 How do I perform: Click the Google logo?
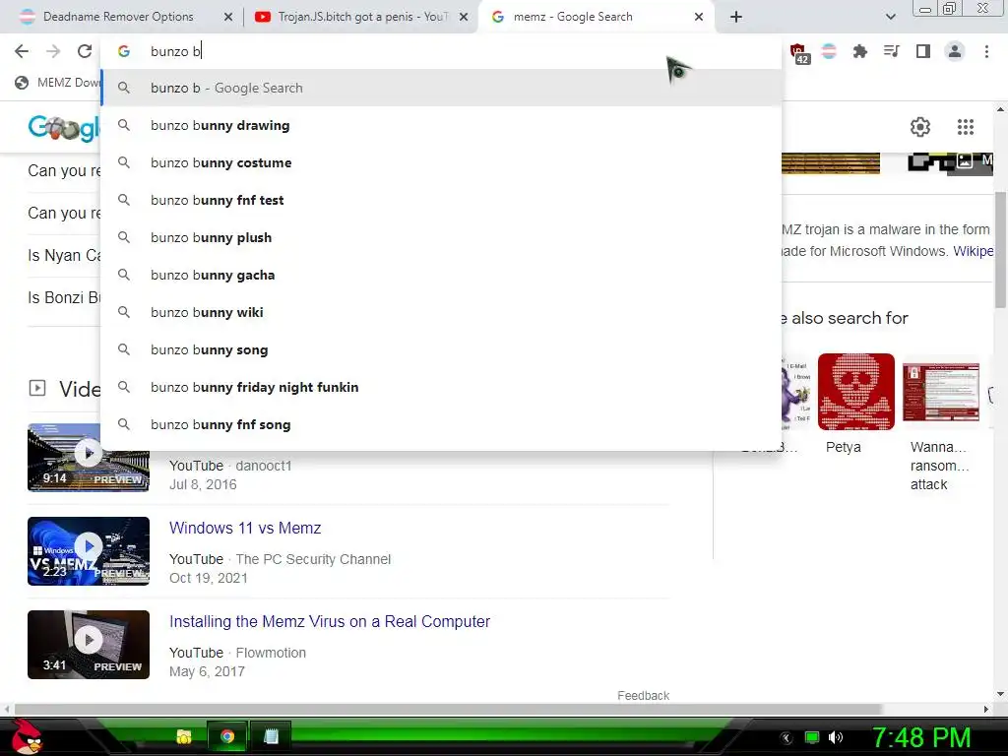[63, 127]
